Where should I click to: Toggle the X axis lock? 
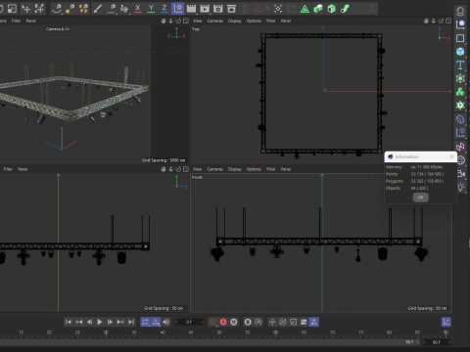138,9
